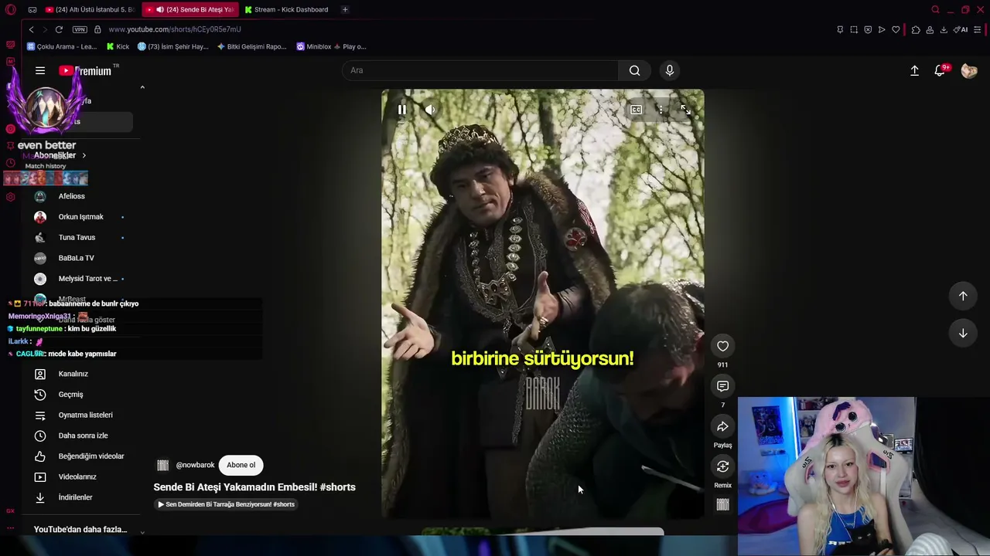This screenshot has height=556, width=990.
Task: Open the Opera GX menu logo
Action: [10, 9]
